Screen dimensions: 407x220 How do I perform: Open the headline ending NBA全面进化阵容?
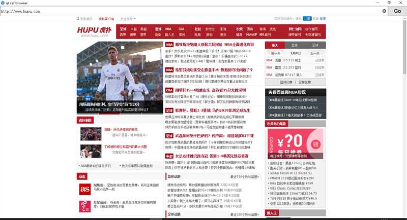coord(215,45)
